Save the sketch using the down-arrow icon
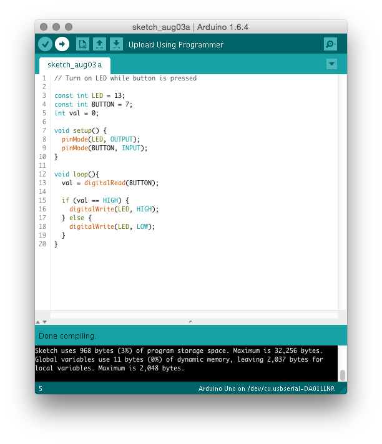The width and height of the screenshot is (382, 444). tap(116, 44)
